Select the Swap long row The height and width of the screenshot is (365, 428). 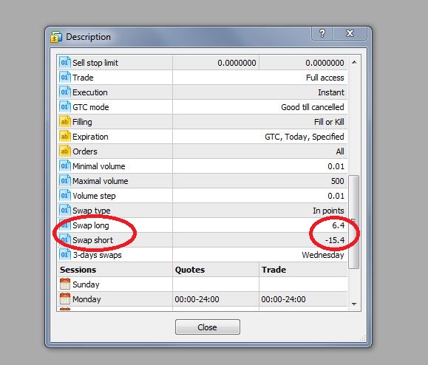[203, 225]
